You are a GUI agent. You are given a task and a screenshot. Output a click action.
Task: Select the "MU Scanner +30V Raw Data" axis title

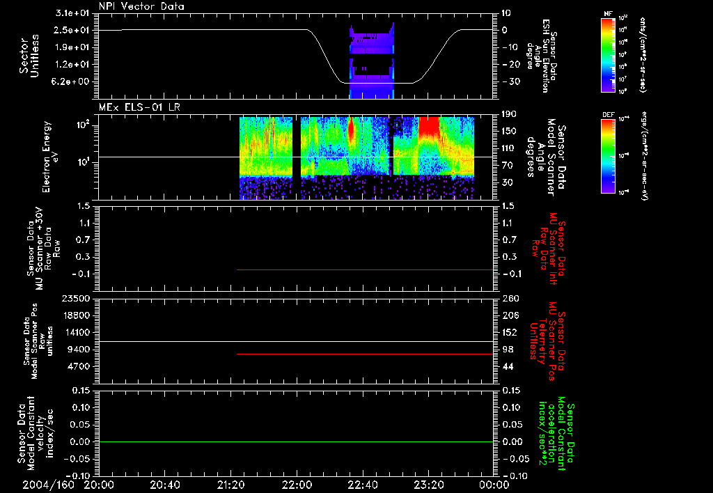click(x=43, y=249)
